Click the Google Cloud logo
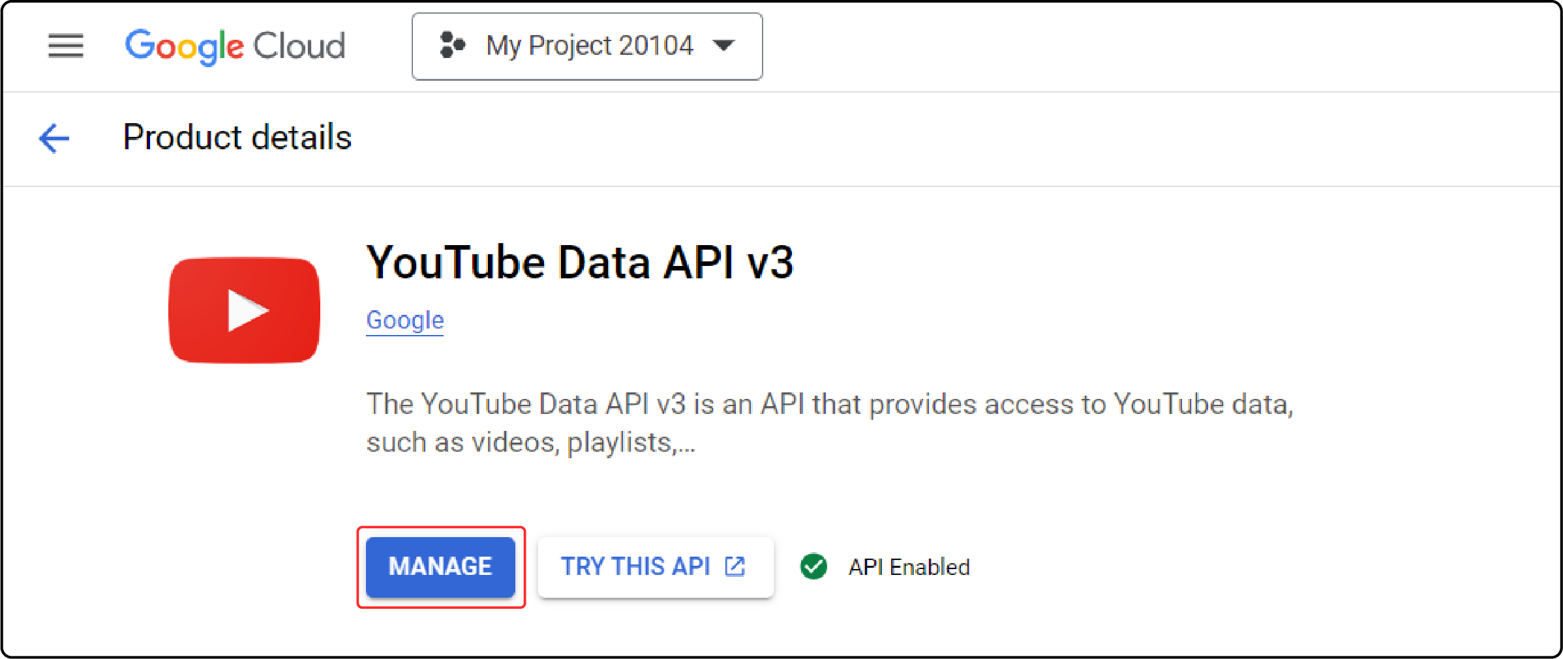The image size is (1563, 659). (235, 46)
